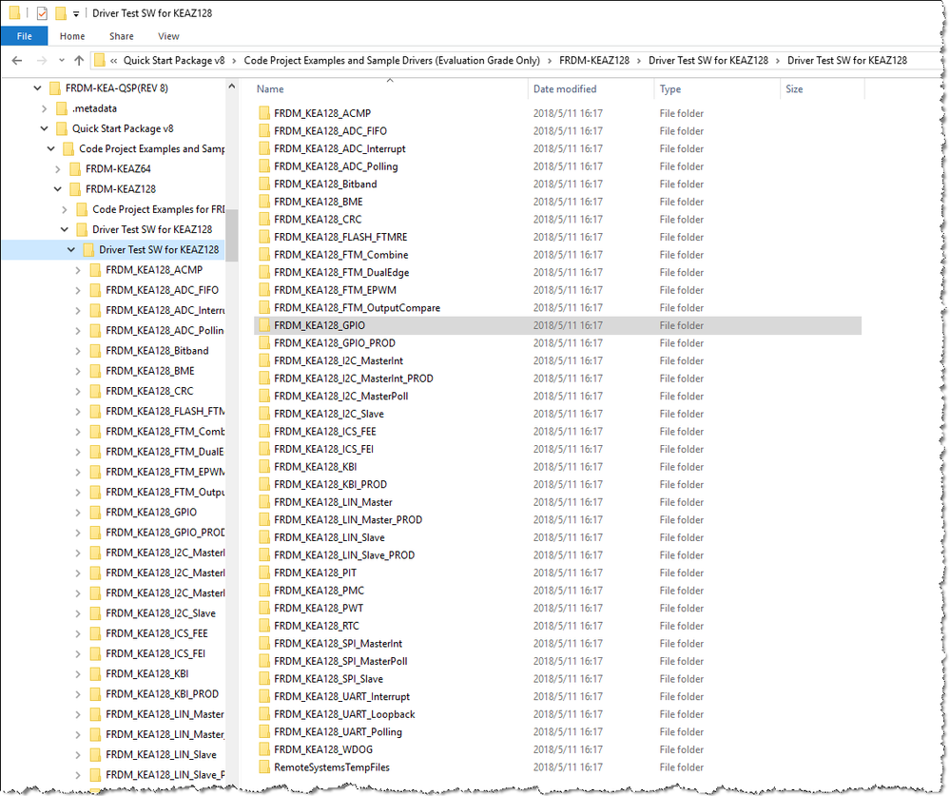The width and height of the screenshot is (950, 796).
Task: Select the FRDM_KEA128_ICS_FEI folder name in list
Action: [x=323, y=449]
